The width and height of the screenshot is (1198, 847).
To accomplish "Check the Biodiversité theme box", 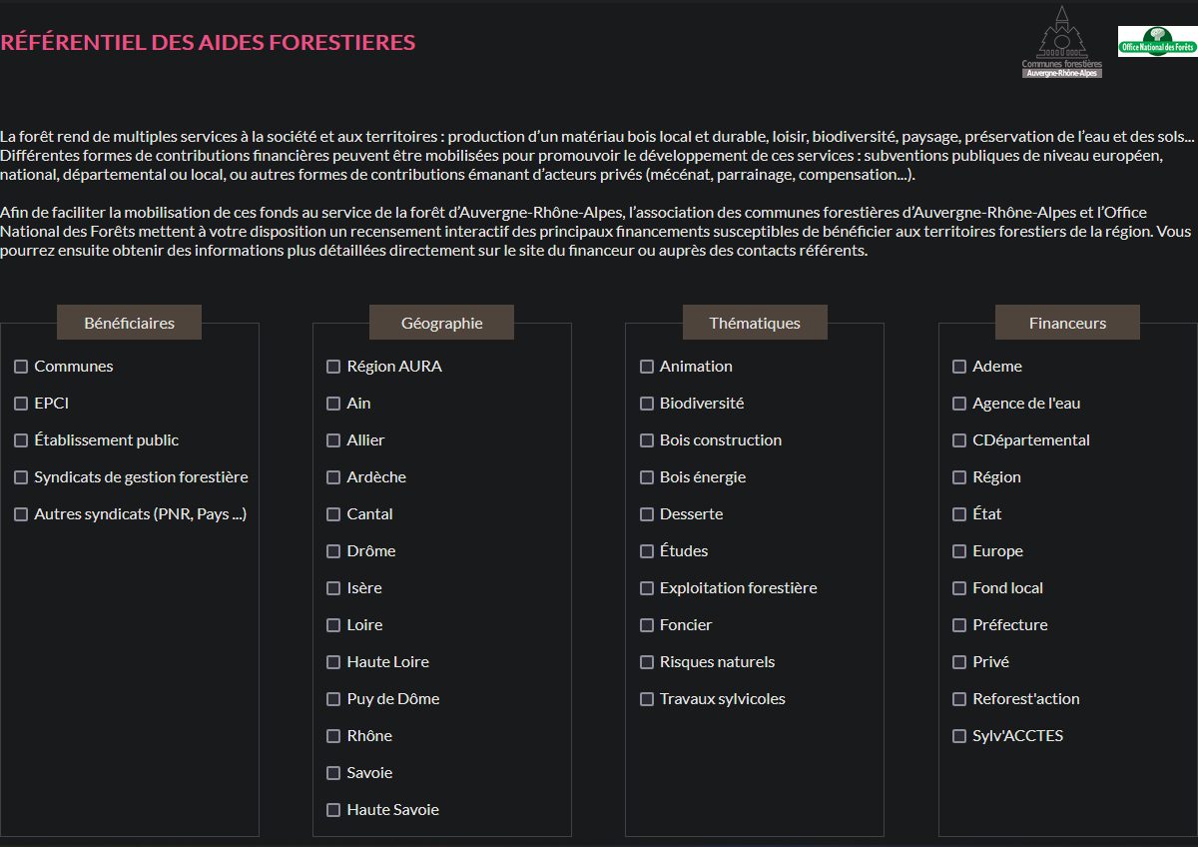I will point(647,404).
